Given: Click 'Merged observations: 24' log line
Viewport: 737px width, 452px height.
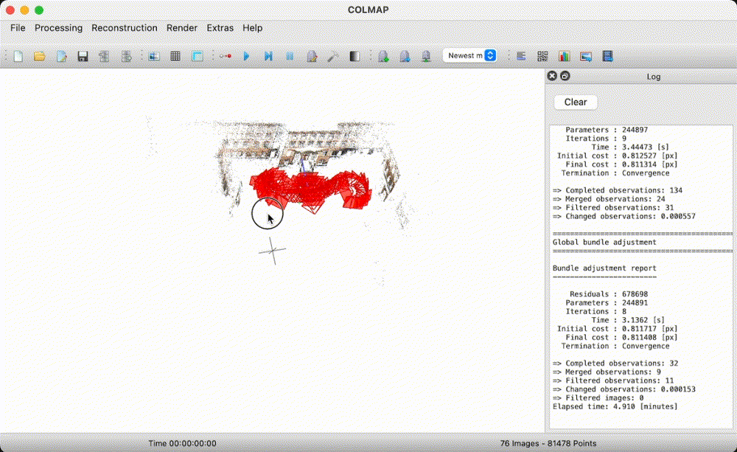Looking at the screenshot, I should 609,199.
